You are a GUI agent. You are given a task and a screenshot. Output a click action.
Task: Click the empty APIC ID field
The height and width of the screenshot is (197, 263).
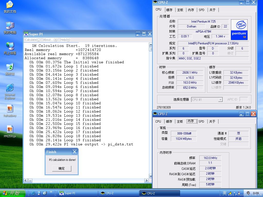[244, 99]
